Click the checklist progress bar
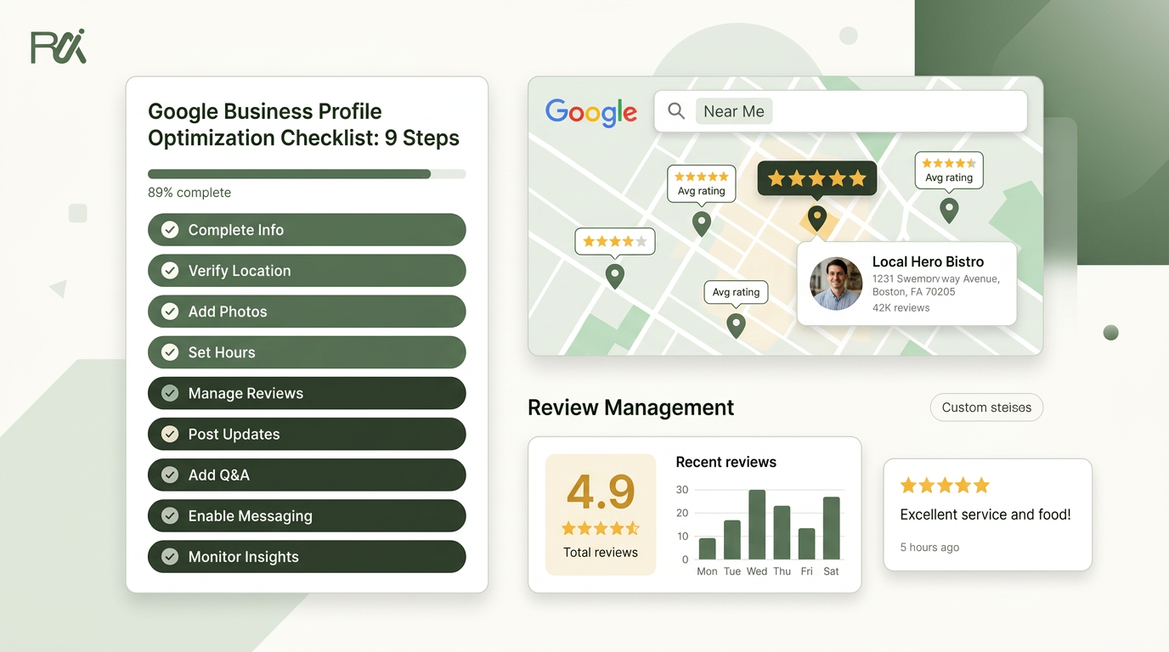Viewport: 1169px width, 652px height. click(x=307, y=174)
